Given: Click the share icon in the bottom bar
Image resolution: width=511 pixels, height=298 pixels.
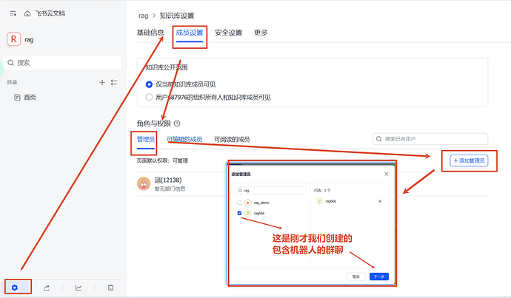Looking at the screenshot, I should click(x=47, y=288).
